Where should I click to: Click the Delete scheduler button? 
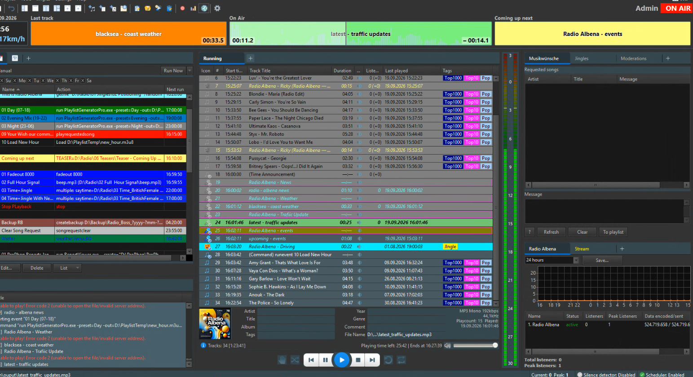coord(37,268)
